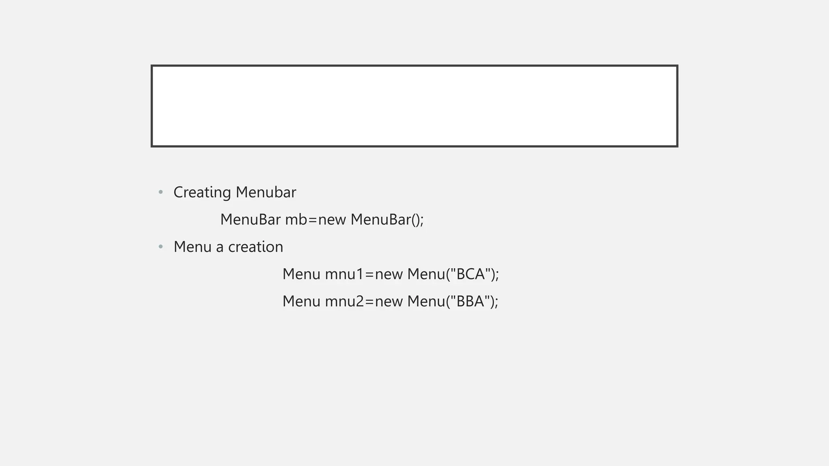Click the "mb=new" text in the MenuBar line
The width and height of the screenshot is (829, 466).
pyautogui.click(x=315, y=220)
